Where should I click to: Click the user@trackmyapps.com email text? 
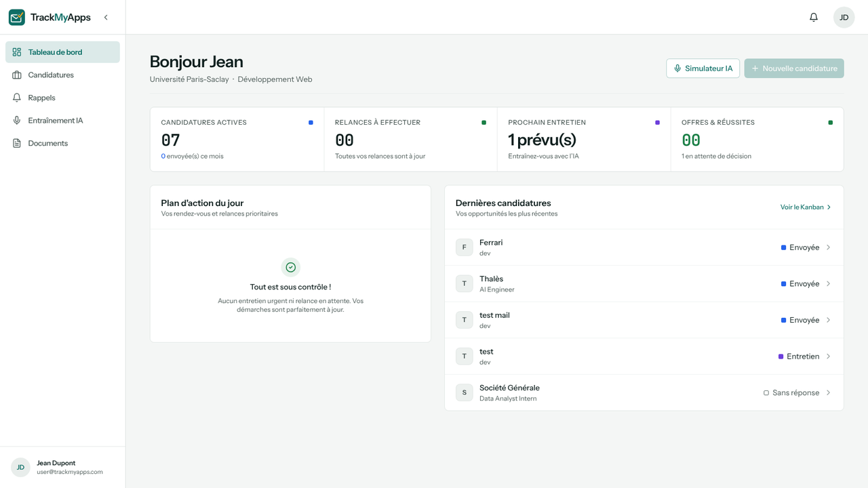coord(70,472)
